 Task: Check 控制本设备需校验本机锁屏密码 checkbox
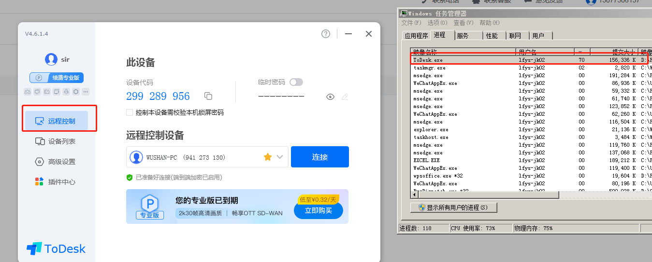130,112
